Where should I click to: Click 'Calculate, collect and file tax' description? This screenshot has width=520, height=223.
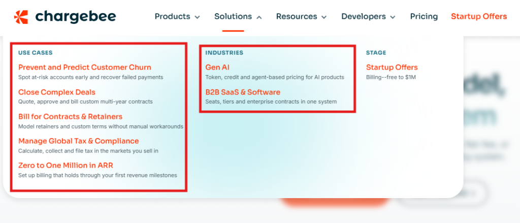88,151
